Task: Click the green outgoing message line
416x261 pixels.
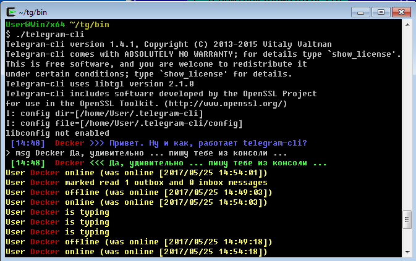Action: coord(169,163)
